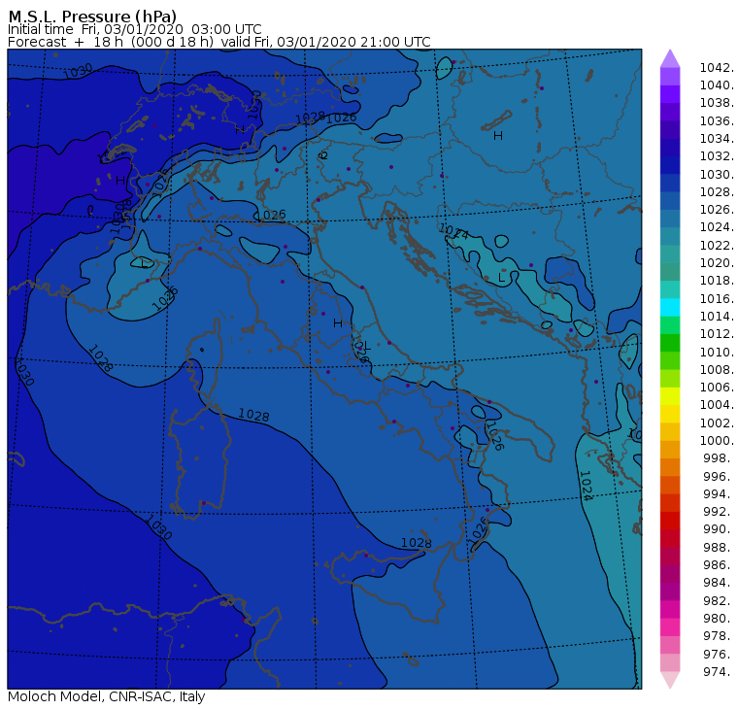The image size is (738, 710).
Task: Click the '1008.' legend value
Action: point(717,370)
